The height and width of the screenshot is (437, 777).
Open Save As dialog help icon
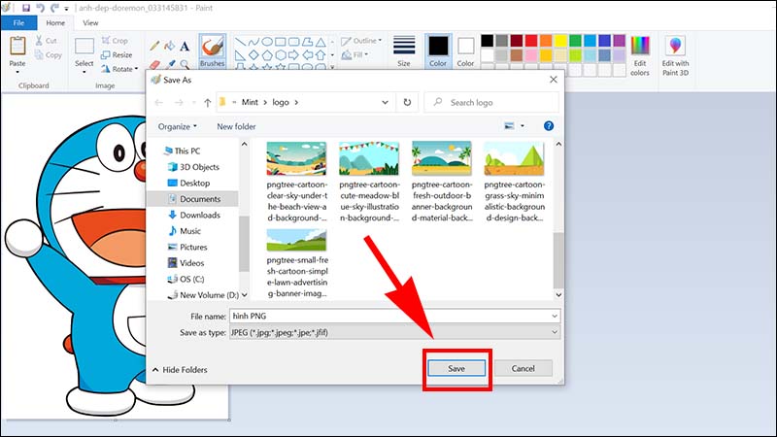tap(549, 126)
